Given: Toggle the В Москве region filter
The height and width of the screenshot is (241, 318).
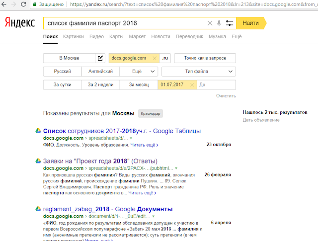Looking at the screenshot, I should pyautogui.click(x=69, y=58).
